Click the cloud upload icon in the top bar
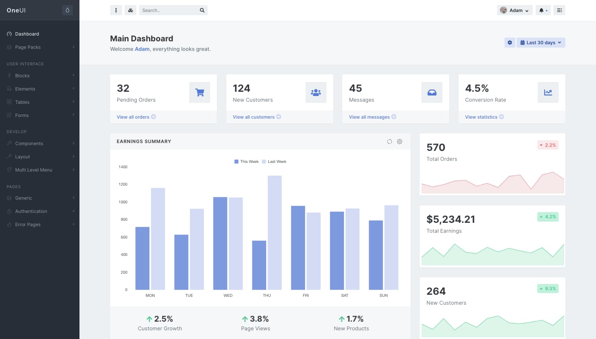Image resolution: width=596 pixels, height=339 pixels. pos(130,10)
